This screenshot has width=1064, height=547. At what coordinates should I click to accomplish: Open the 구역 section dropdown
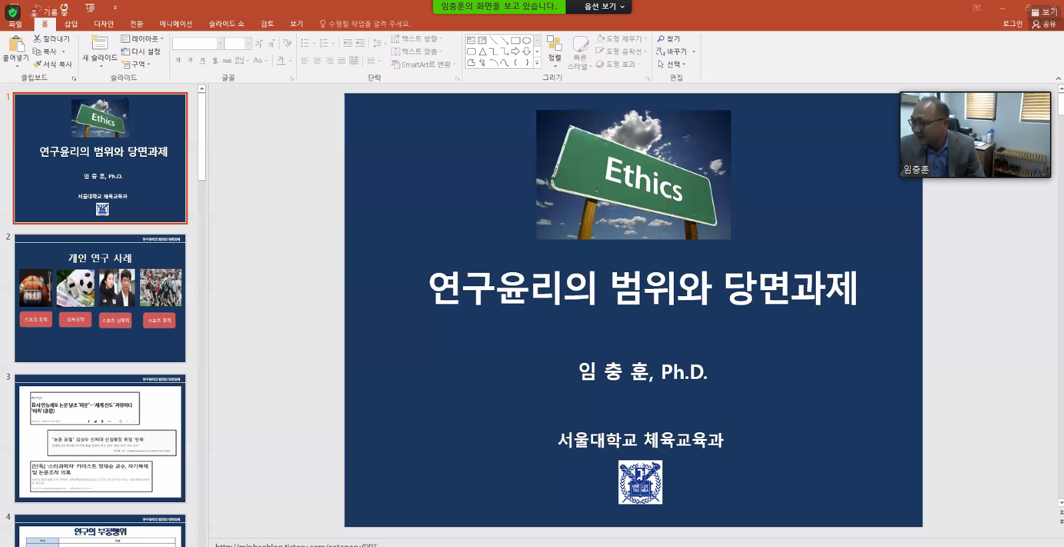(137, 64)
